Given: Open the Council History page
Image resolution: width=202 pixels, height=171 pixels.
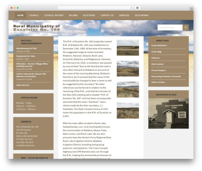Looking at the screenshot, I should pyautogui.click(x=54, y=15).
